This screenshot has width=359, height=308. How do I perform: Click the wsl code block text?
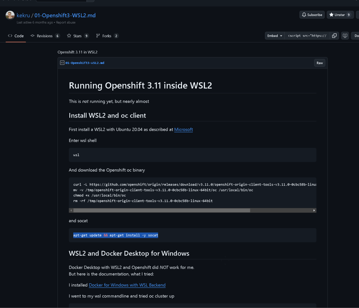tap(76, 155)
